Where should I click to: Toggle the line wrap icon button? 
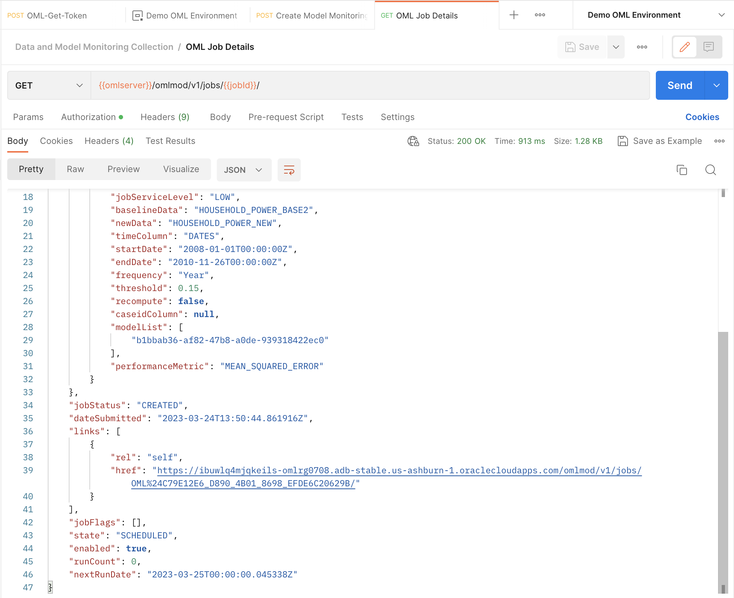[x=289, y=170]
